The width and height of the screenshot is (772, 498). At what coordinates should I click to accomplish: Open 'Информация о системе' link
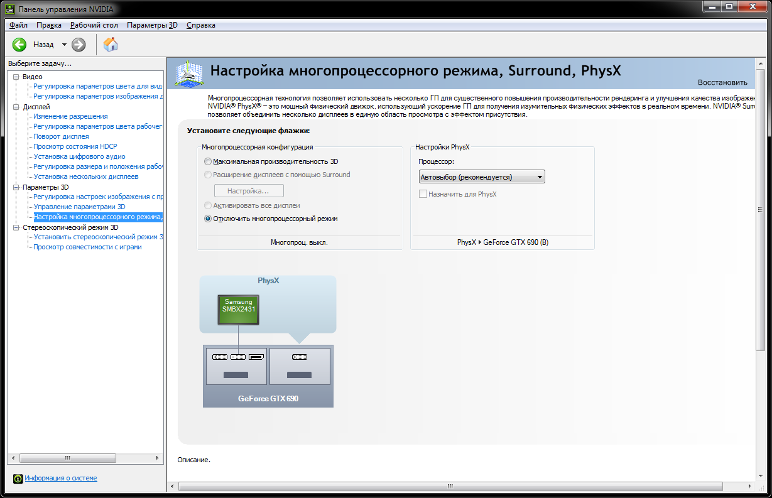pos(61,478)
